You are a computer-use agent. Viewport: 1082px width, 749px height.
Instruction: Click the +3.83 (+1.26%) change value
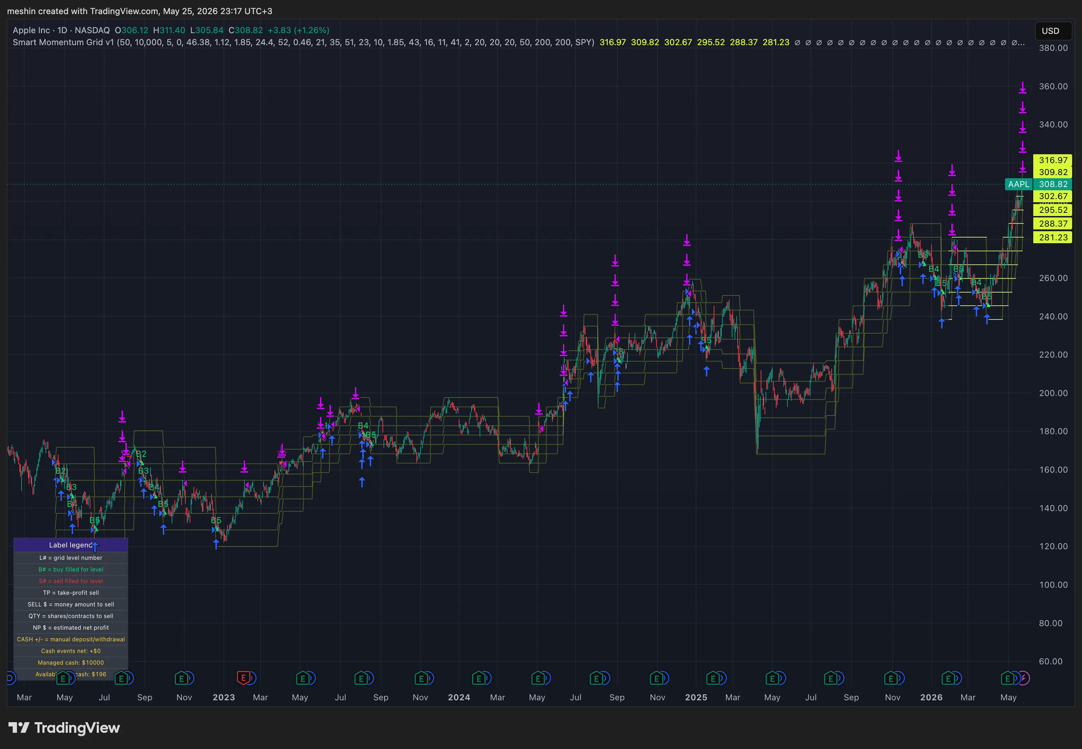(x=298, y=30)
